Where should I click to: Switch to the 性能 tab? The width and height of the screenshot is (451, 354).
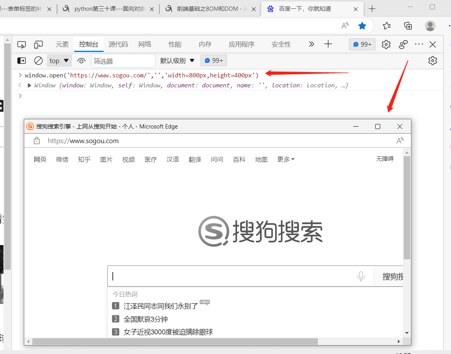click(x=175, y=44)
